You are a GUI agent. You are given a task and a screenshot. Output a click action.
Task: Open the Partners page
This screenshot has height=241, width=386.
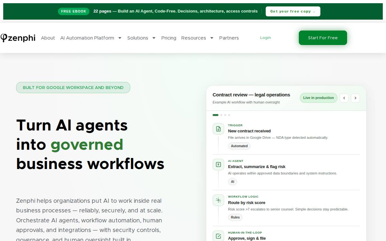(x=229, y=38)
